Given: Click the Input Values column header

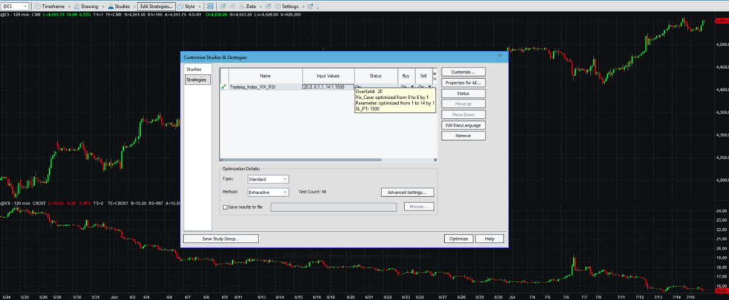Looking at the screenshot, I should pos(328,75).
